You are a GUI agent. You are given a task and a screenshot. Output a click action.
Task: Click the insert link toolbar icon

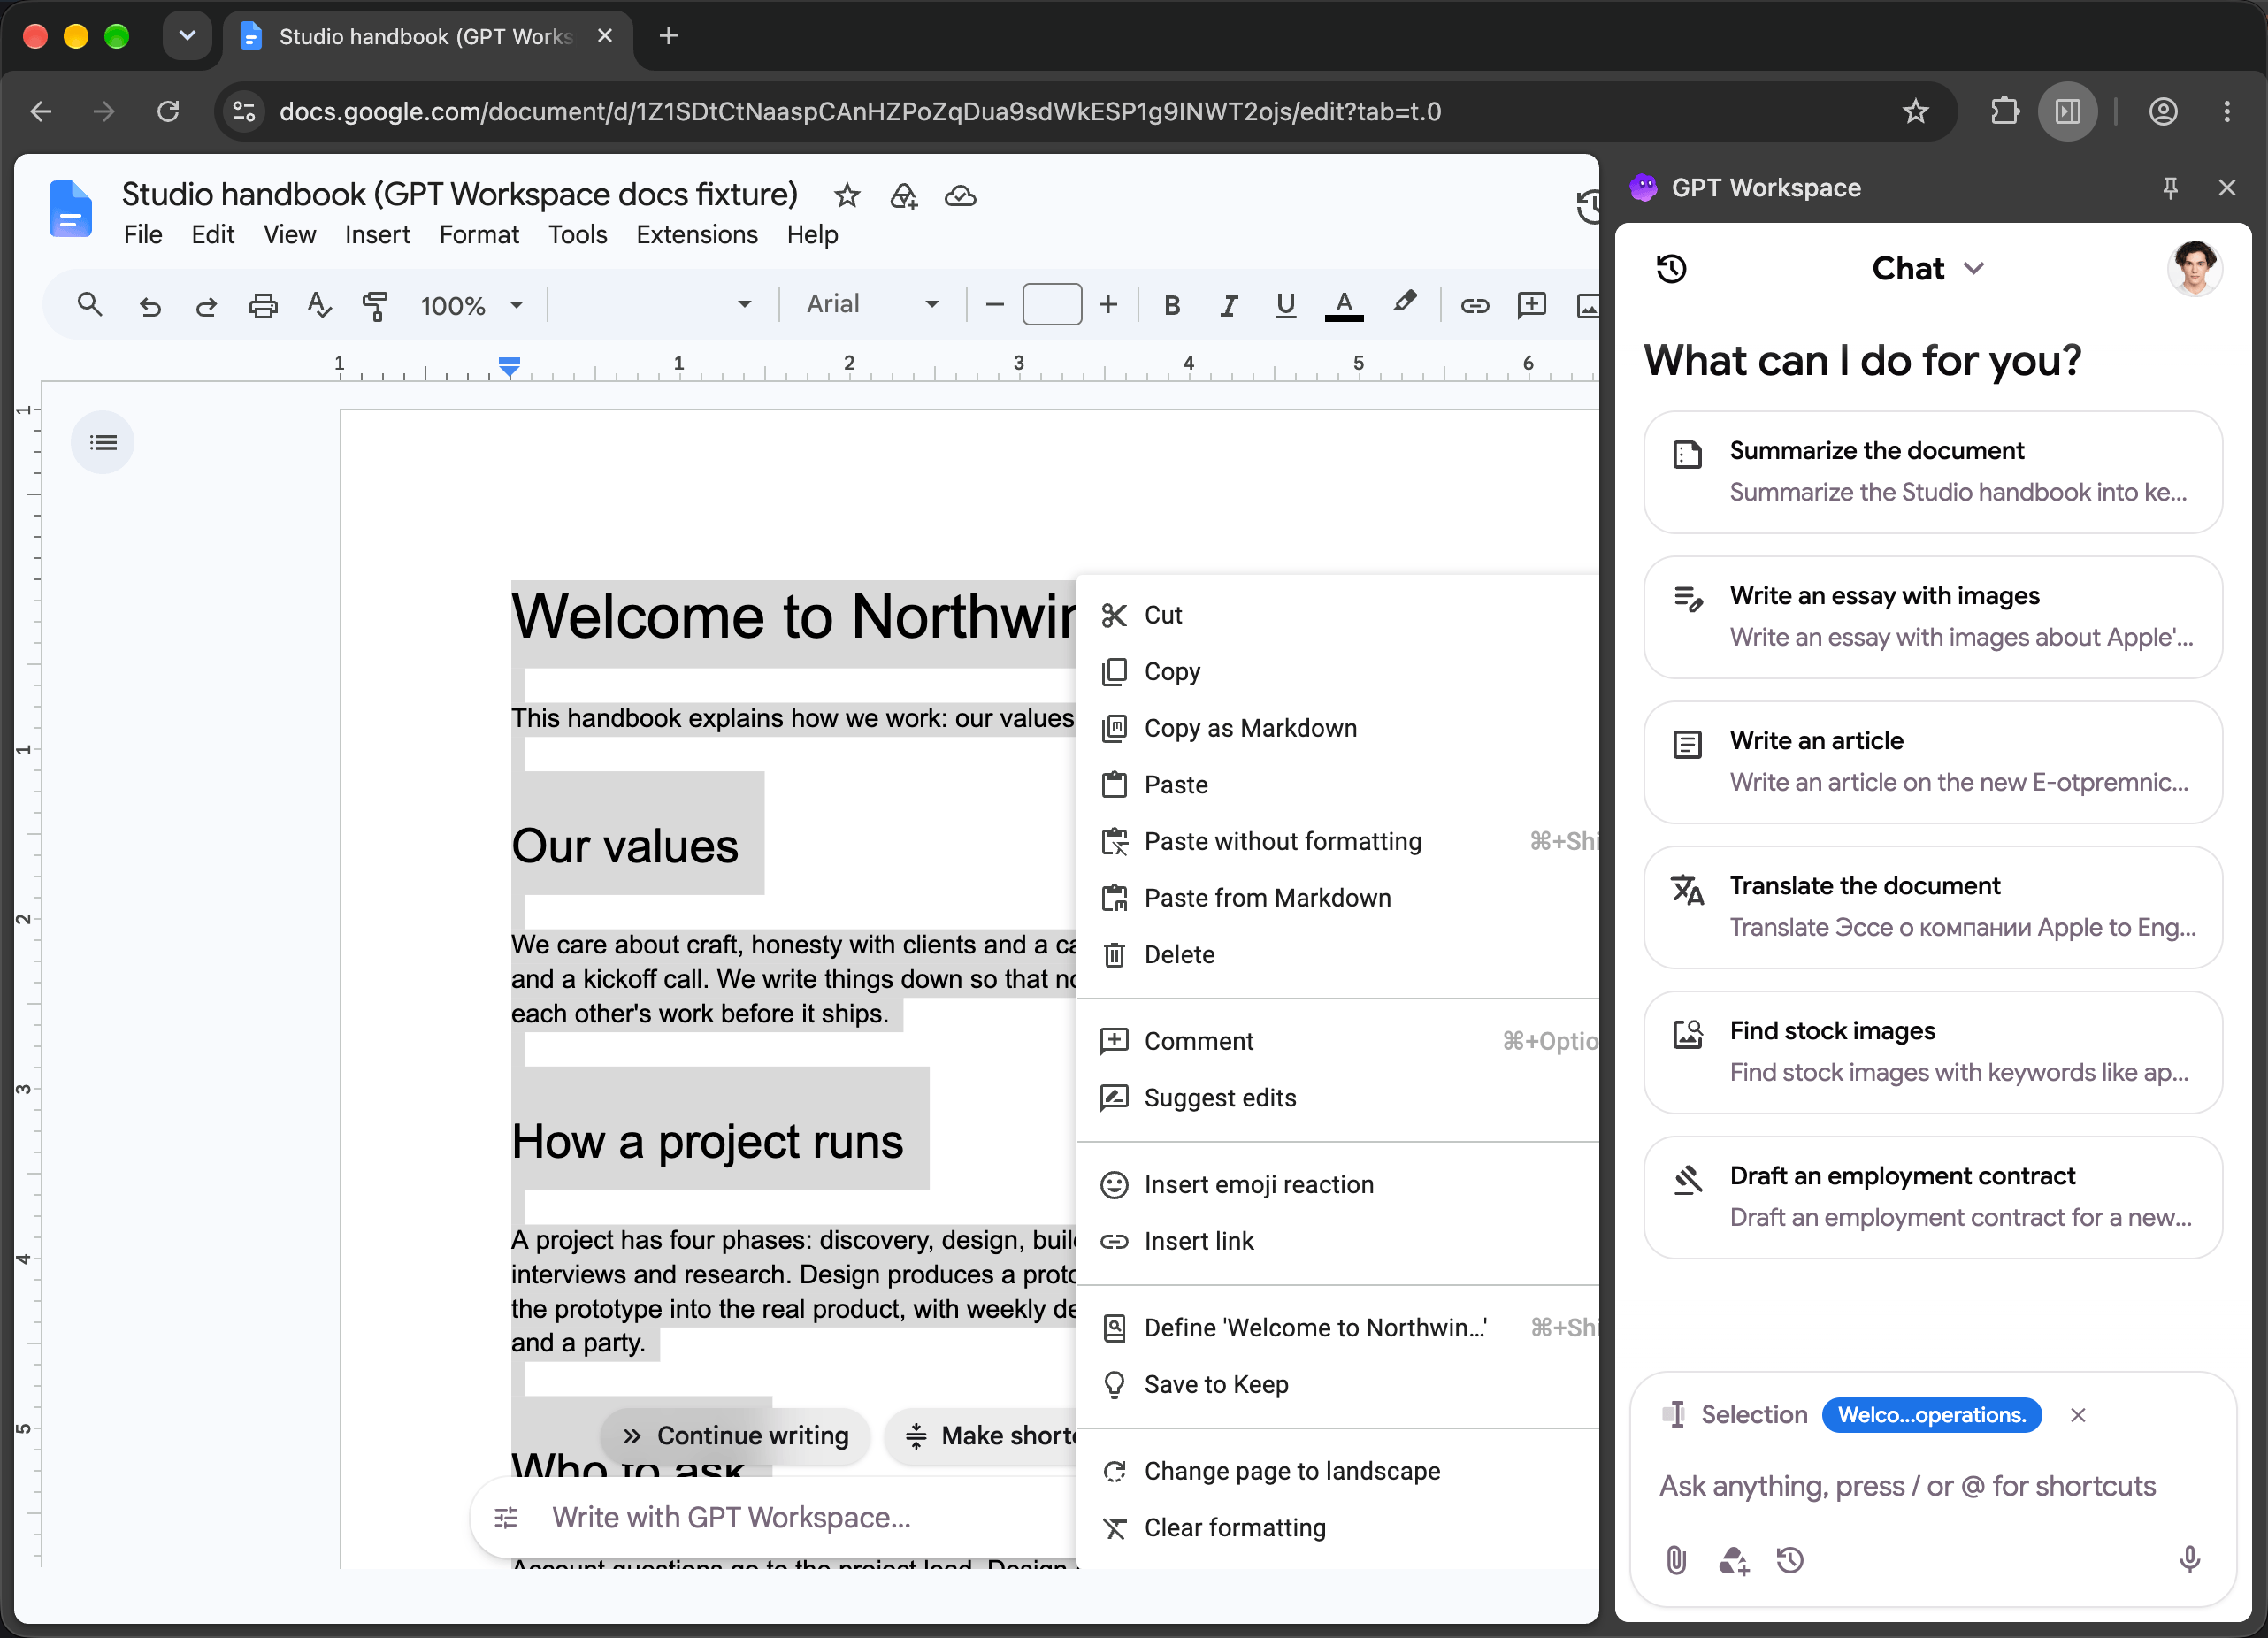tap(1474, 305)
